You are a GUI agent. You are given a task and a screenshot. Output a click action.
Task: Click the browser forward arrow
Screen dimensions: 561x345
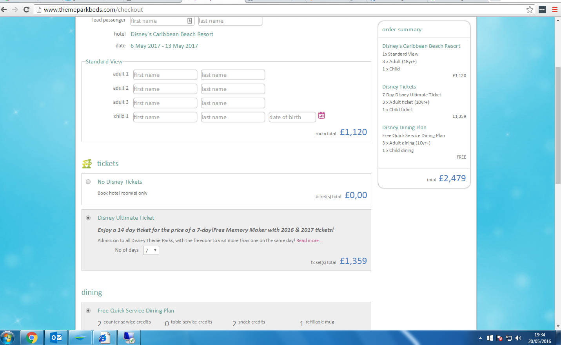[15, 9]
